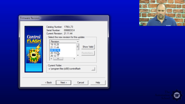Select revision 26.12.11 in the list

pos(55,56)
